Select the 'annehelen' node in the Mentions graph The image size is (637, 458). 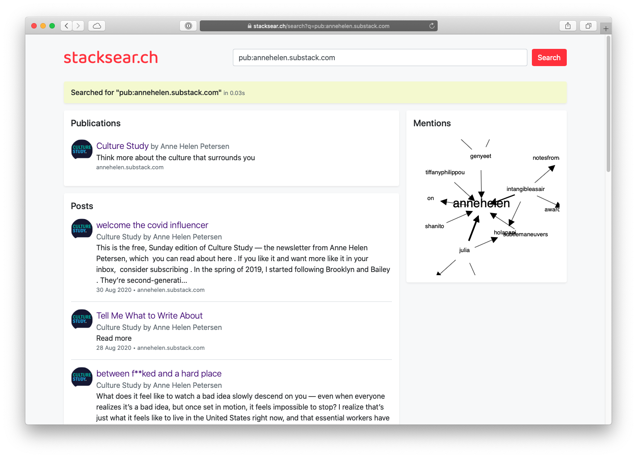click(481, 203)
